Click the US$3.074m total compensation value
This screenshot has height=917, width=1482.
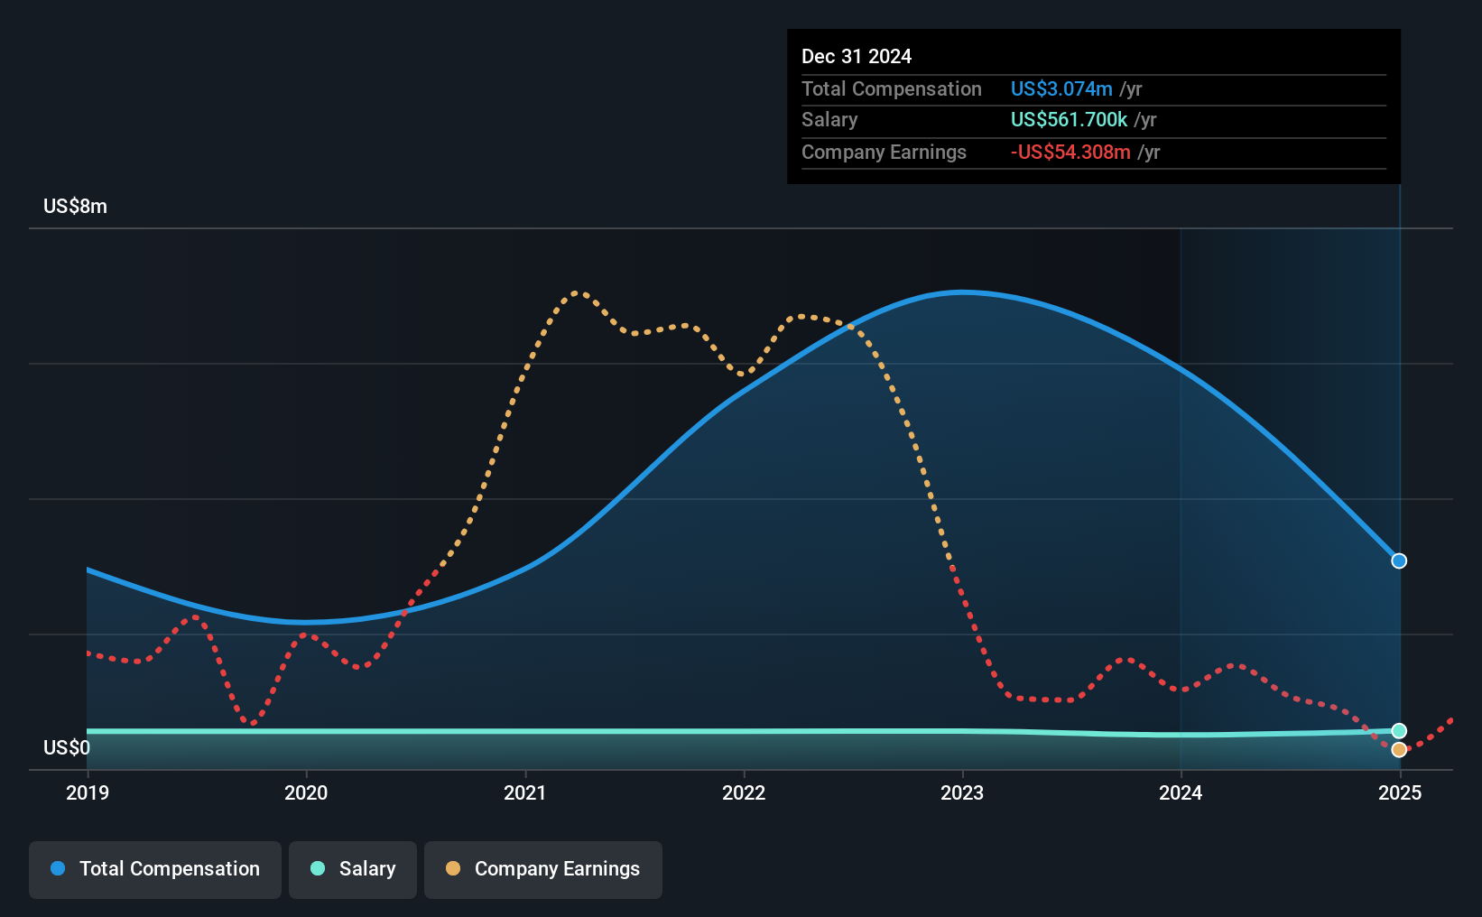point(1061,88)
